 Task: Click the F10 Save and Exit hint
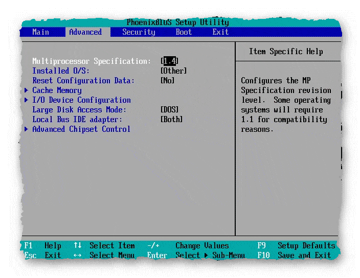point(294,256)
